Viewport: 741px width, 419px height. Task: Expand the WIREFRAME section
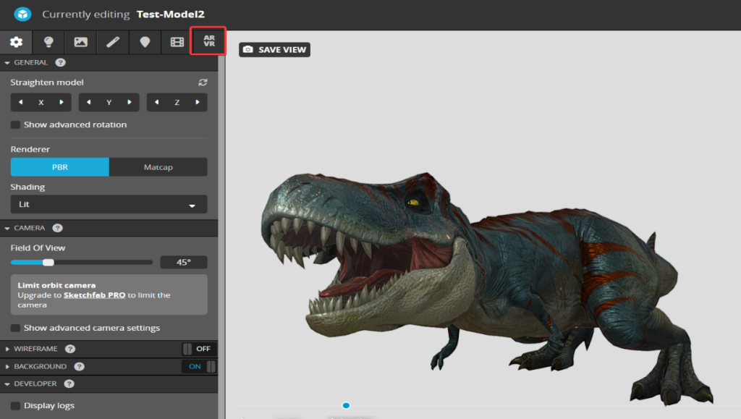pyautogui.click(x=7, y=349)
